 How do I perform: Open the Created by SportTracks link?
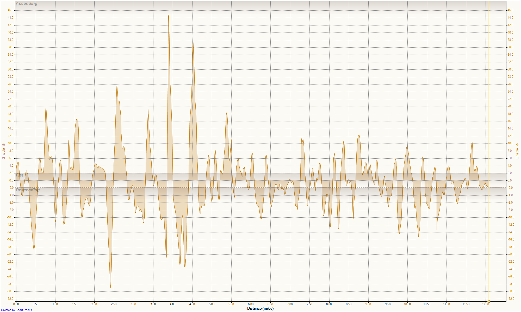coord(16,310)
